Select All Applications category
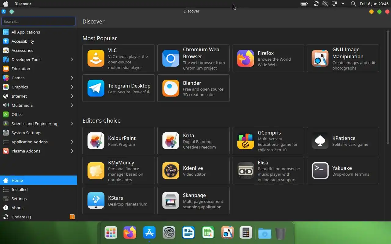391x244 pixels. pos(38,32)
